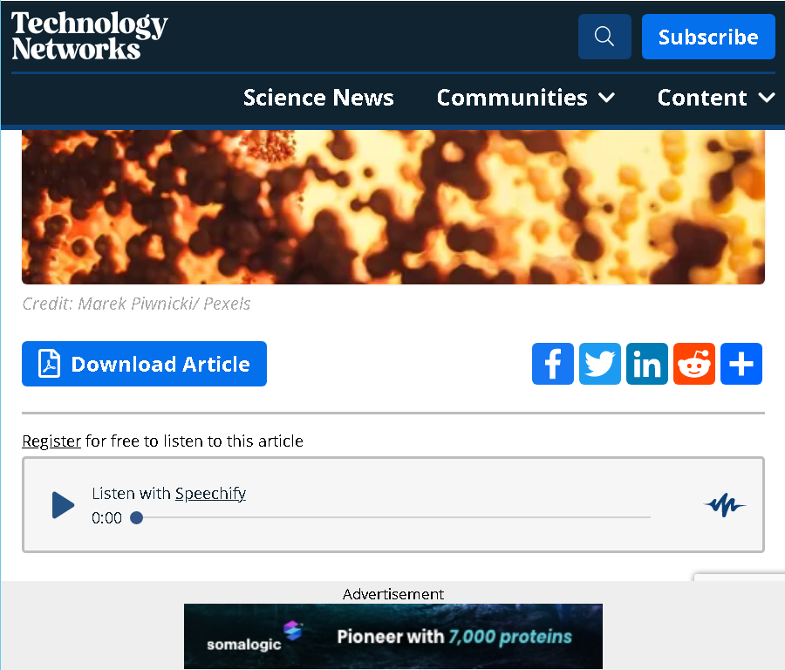Follow the Register link

(51, 441)
